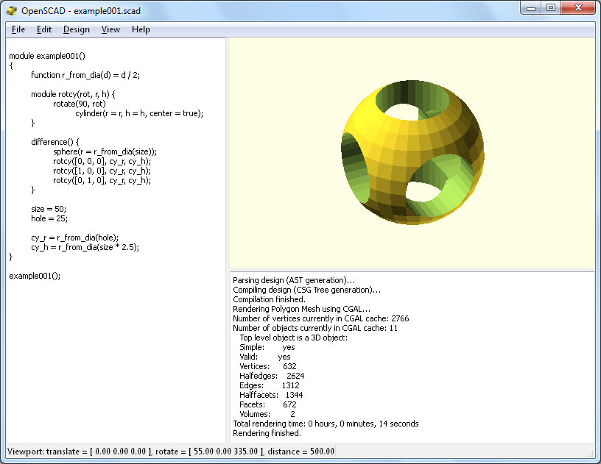The height and width of the screenshot is (464, 601).
Task: Click the 'hole = 25;' code line
Action: tap(49, 218)
